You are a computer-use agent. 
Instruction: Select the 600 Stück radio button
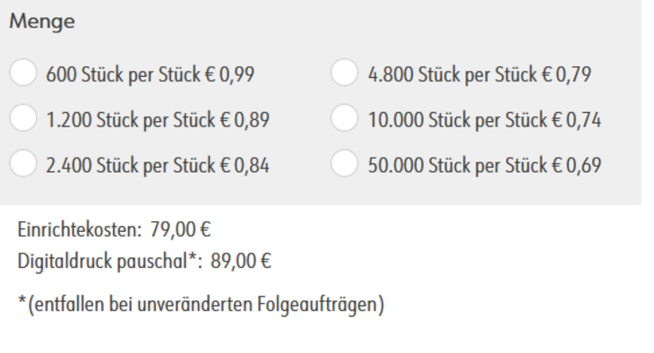(x=23, y=73)
